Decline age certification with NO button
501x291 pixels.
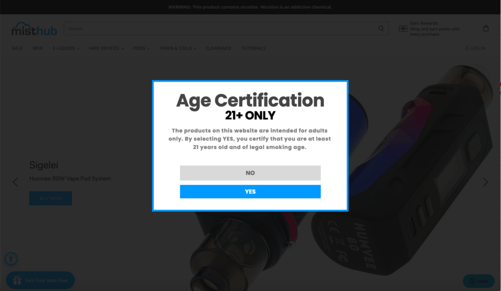click(250, 173)
